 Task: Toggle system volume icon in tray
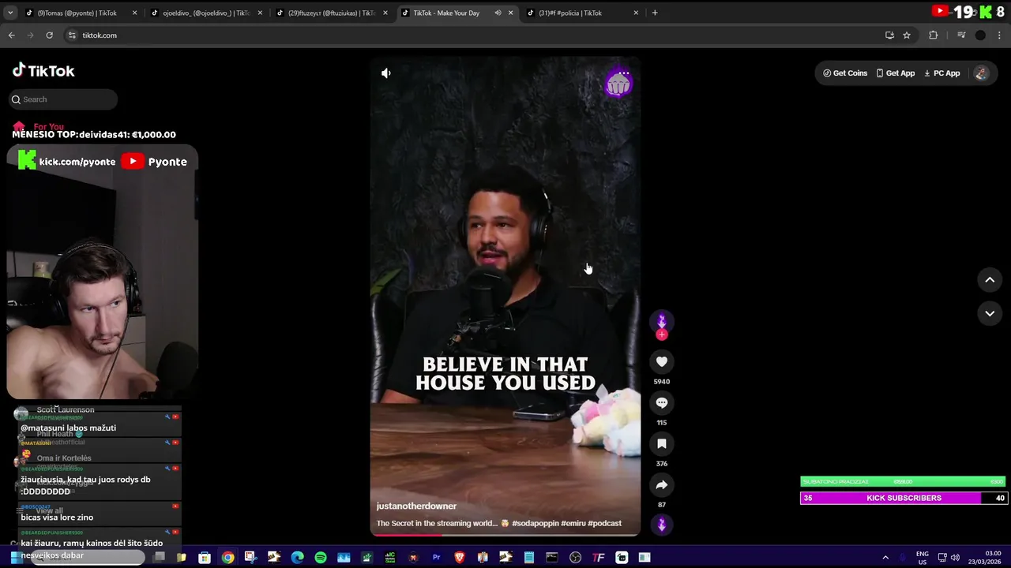pos(957,558)
